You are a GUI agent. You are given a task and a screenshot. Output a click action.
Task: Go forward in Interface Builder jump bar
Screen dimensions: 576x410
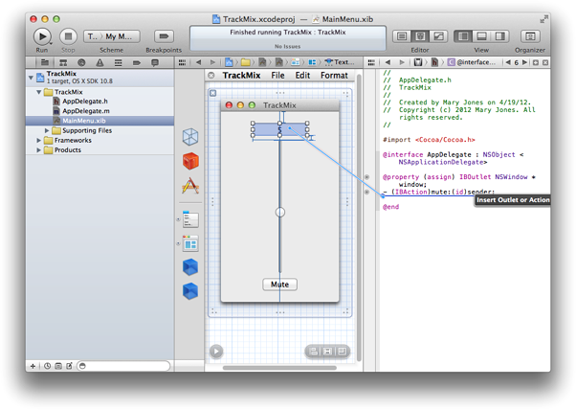click(x=212, y=62)
